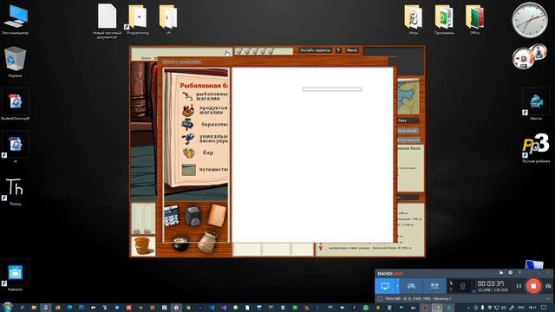The width and height of the screenshot is (555, 312).
Task: Open the fishing shop entry in the base menu
Action: (205, 96)
